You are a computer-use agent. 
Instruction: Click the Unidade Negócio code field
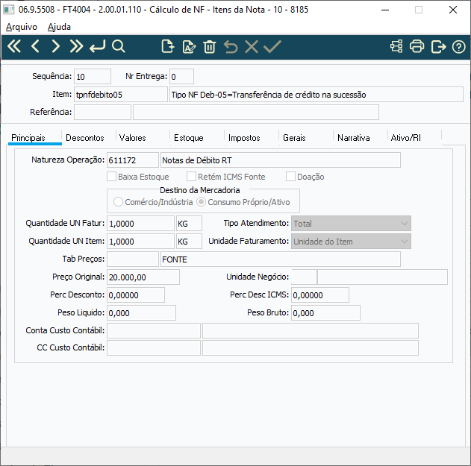[304, 277]
